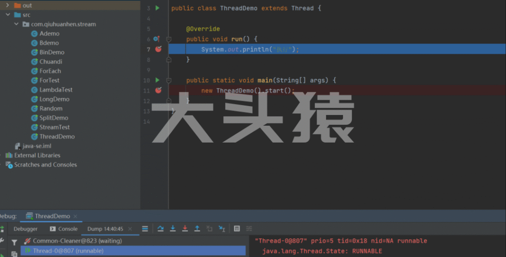Close the ThreadDemo debug session tab
This screenshot has width=506, height=257.
pos(75,216)
